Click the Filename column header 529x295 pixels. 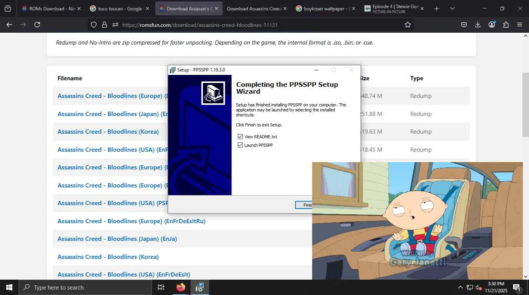point(70,78)
